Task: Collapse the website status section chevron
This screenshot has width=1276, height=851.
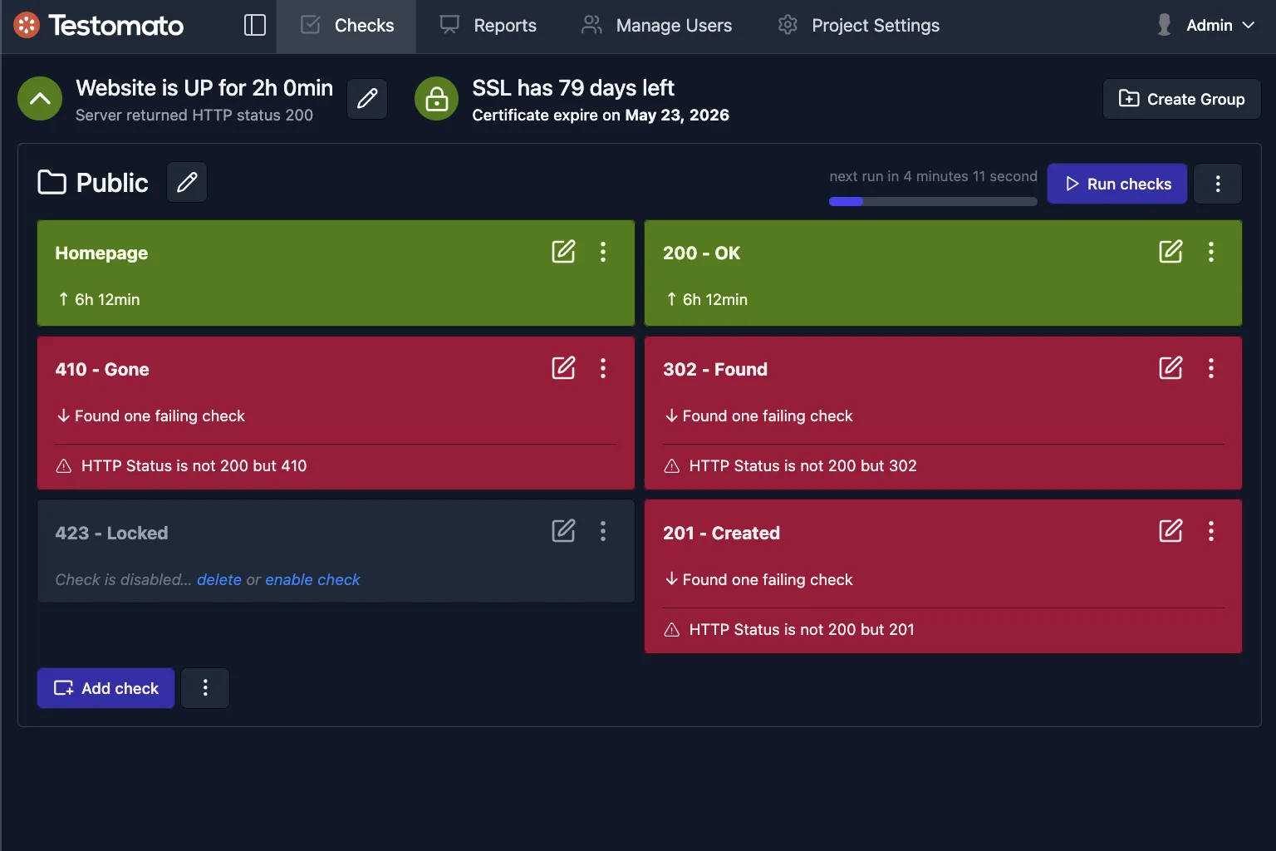Action: tap(39, 99)
